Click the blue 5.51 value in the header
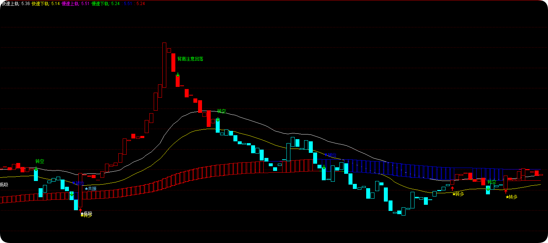 pos(128,4)
